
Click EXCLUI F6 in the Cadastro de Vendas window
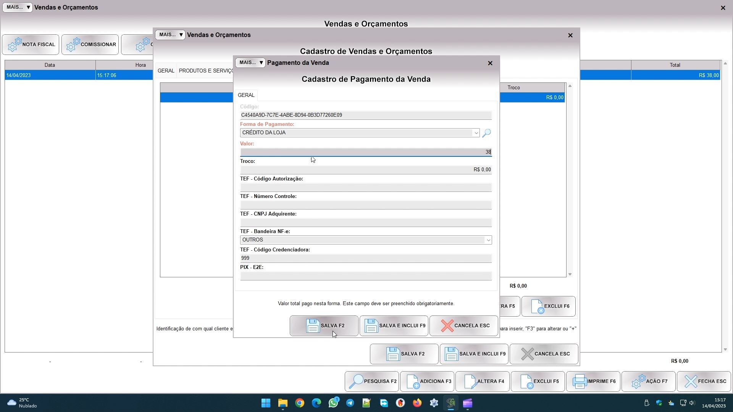click(x=549, y=306)
